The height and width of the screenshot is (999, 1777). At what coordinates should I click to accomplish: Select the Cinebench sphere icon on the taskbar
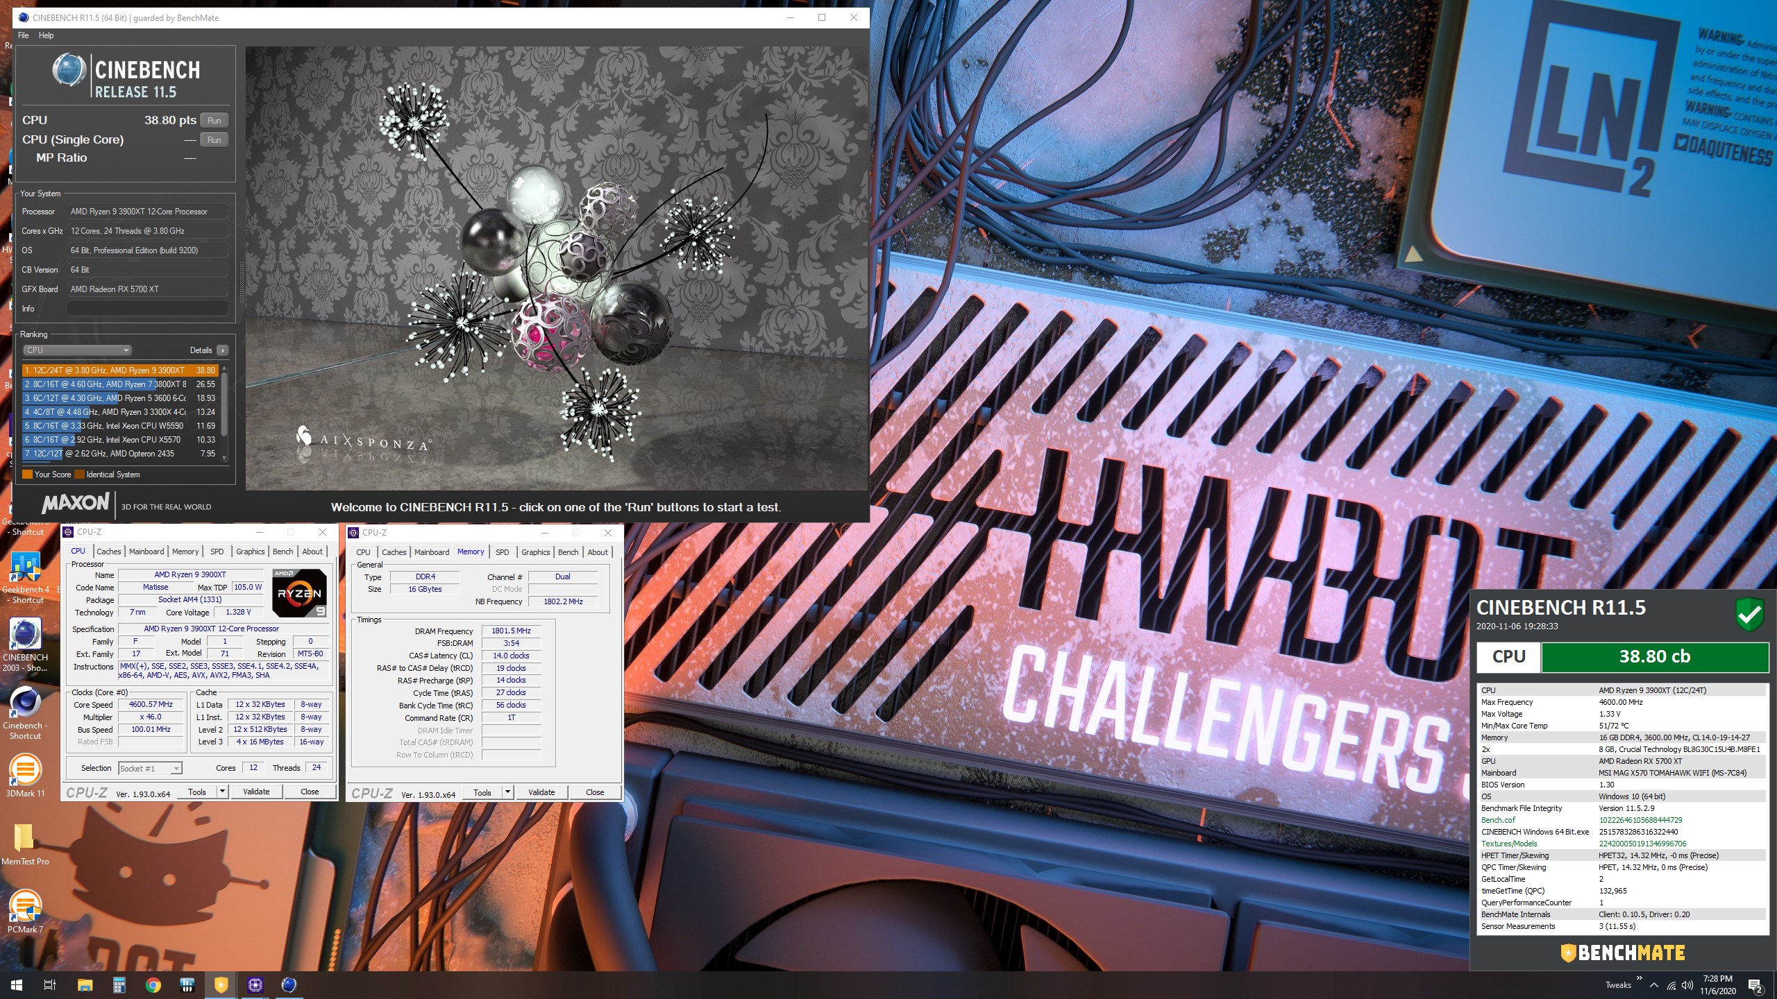(x=289, y=985)
